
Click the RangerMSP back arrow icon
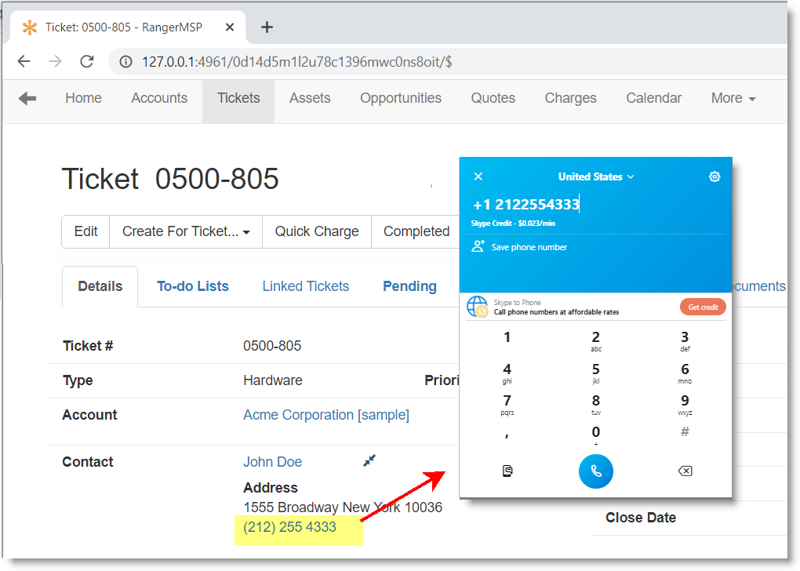[27, 98]
